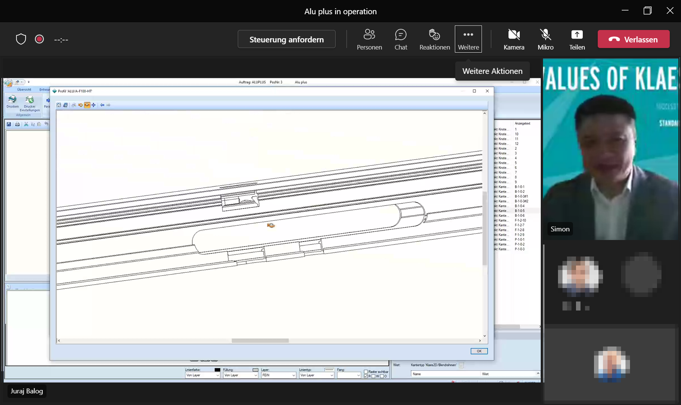Image resolution: width=681 pixels, height=405 pixels.
Task: Select list row P-1-0-3
Action: (517, 249)
